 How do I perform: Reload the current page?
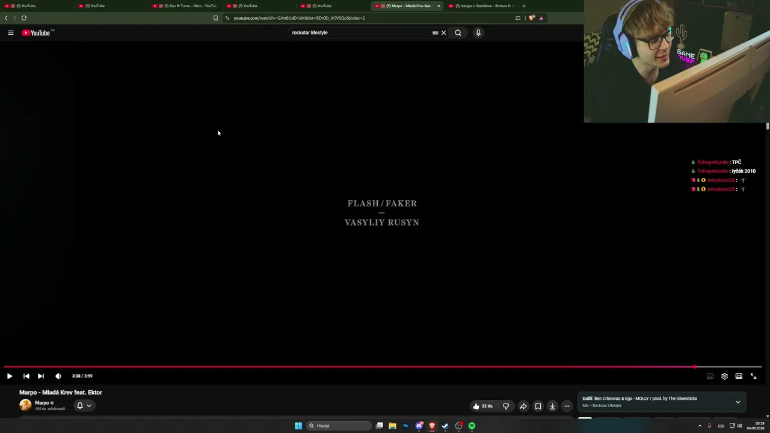click(x=24, y=18)
